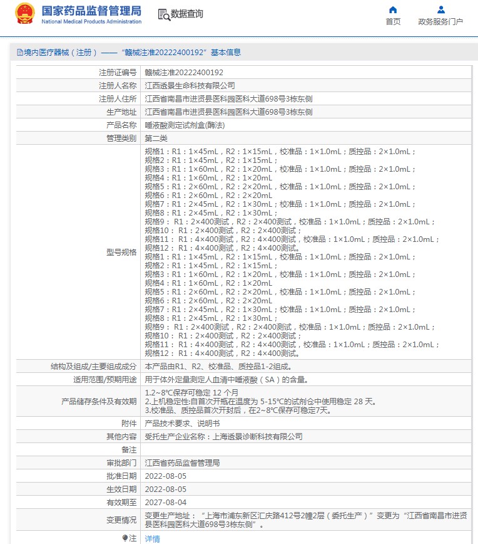Select the approving department 江西省药品监督管理局

182,463
